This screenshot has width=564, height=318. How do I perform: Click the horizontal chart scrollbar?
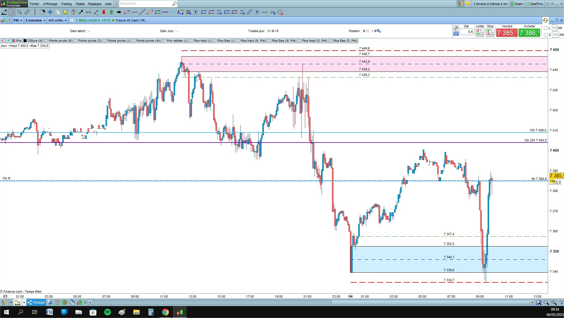(311, 302)
